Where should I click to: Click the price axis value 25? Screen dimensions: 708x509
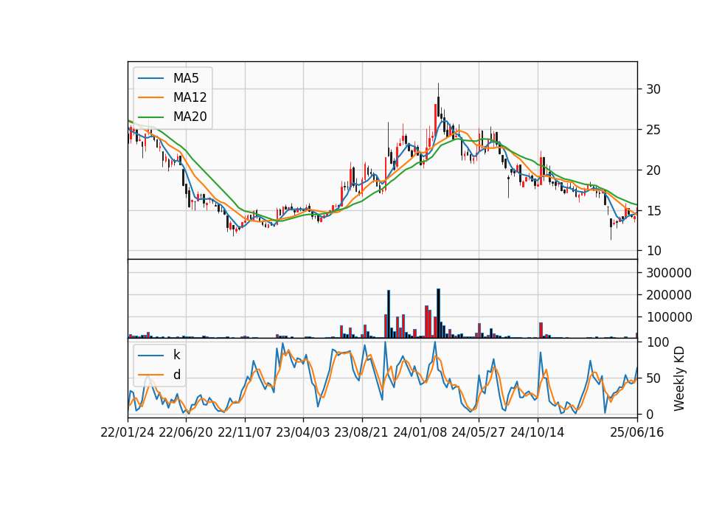click(653, 130)
